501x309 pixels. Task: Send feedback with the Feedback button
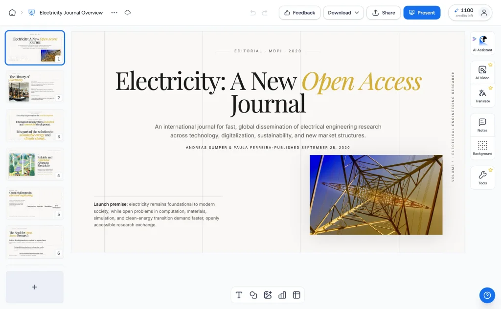pos(299,13)
